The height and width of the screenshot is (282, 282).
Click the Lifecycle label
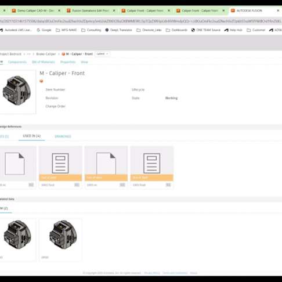pyautogui.click(x=138, y=89)
